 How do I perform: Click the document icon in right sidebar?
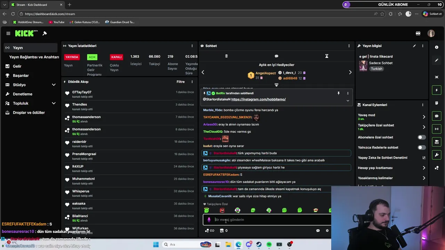click(x=437, y=103)
